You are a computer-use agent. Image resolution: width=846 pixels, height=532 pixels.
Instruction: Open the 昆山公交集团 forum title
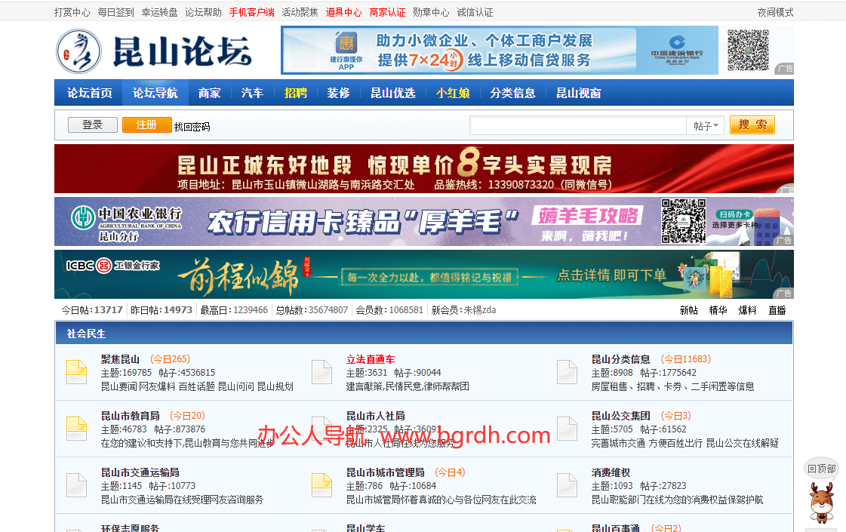(x=621, y=416)
